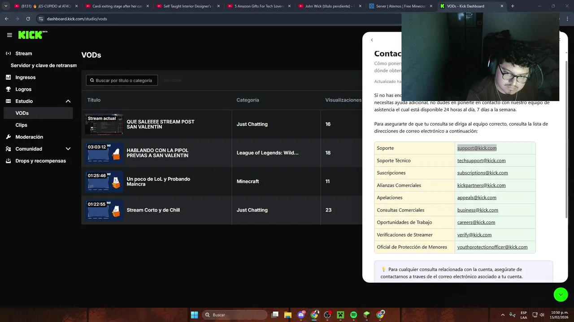Open Minecraft creeper icon in taskbar
This screenshot has width=574, height=322.
340,315
